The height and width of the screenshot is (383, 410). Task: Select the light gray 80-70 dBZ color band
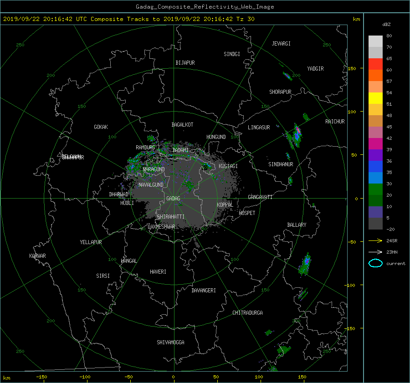point(375,41)
